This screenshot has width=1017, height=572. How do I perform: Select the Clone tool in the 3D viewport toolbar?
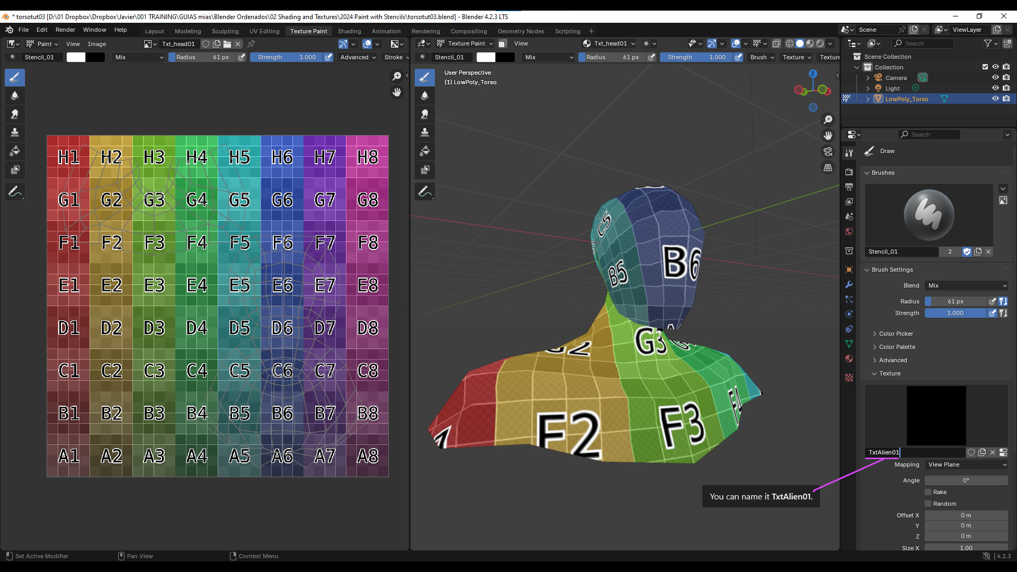[x=425, y=133]
